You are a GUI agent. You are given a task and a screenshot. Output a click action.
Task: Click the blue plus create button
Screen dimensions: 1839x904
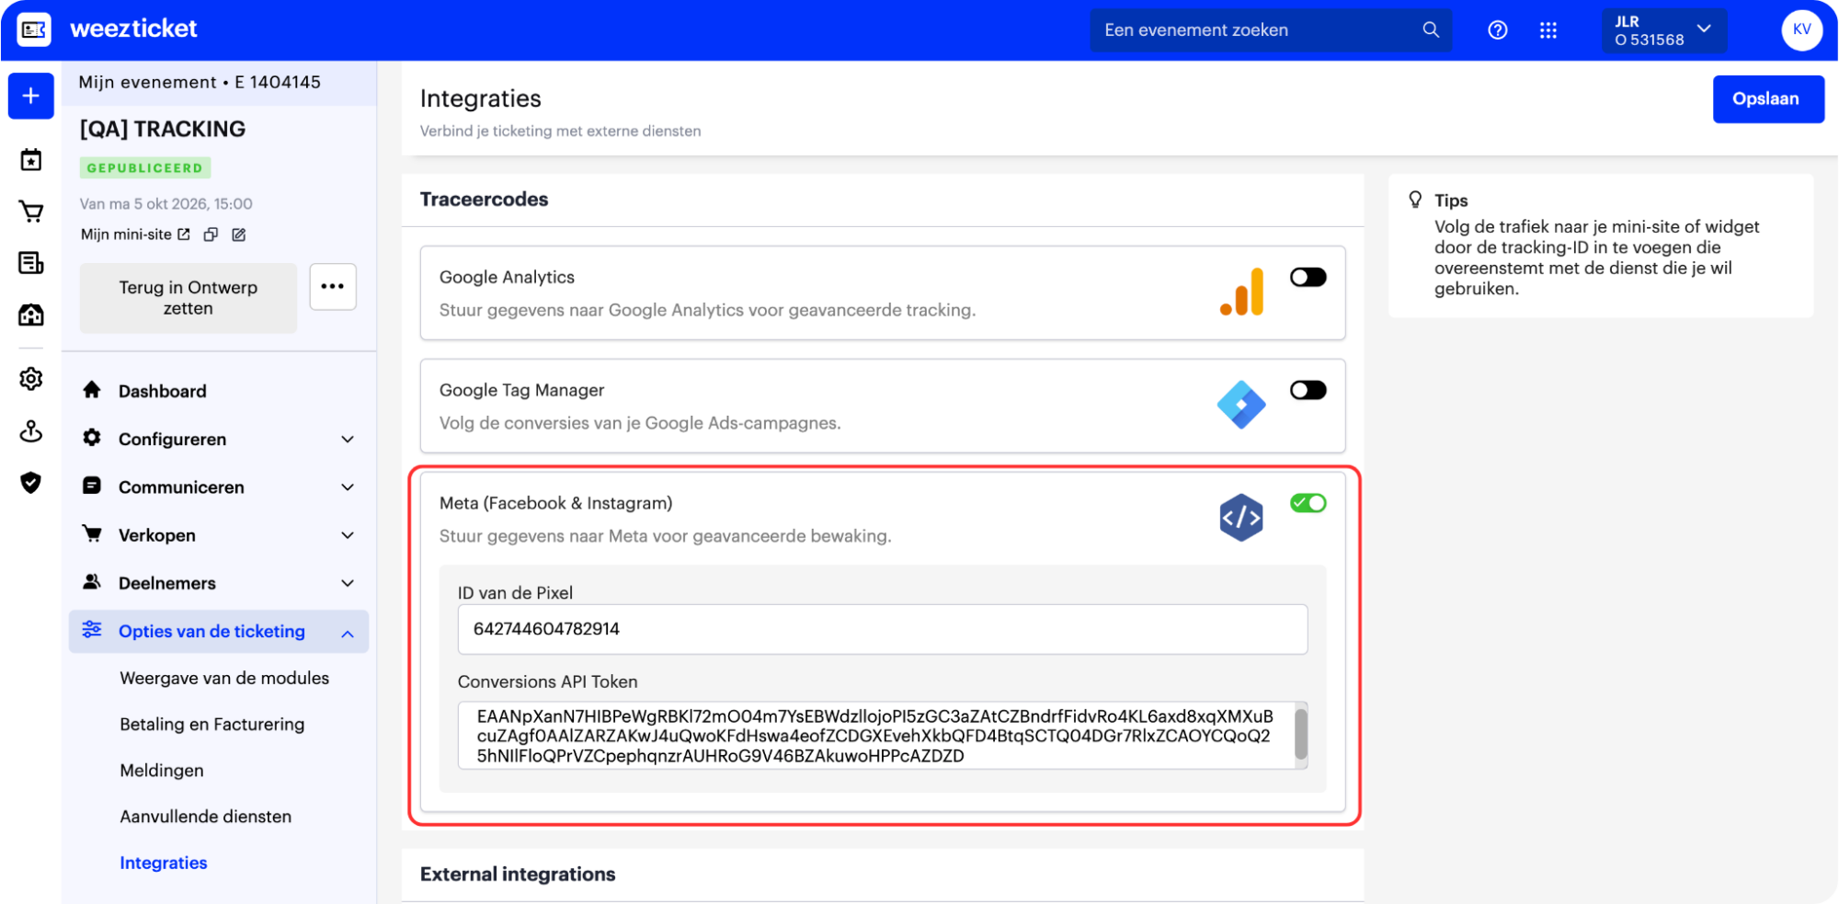[x=31, y=97]
